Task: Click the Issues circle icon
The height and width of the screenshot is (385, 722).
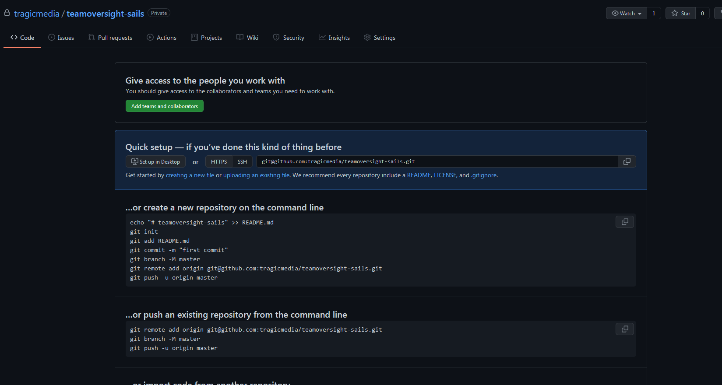Action: (x=52, y=38)
